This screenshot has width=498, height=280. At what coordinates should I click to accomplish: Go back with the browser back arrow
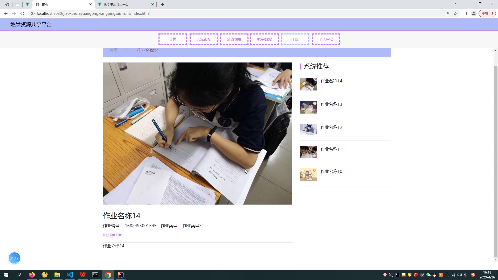(6, 13)
